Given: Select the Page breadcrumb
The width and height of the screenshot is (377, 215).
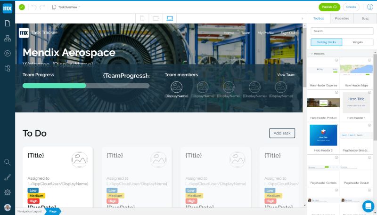Looking at the screenshot, I should coord(53,211).
